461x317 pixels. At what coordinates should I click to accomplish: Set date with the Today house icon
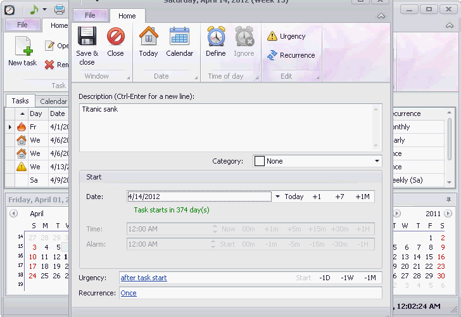point(148,36)
